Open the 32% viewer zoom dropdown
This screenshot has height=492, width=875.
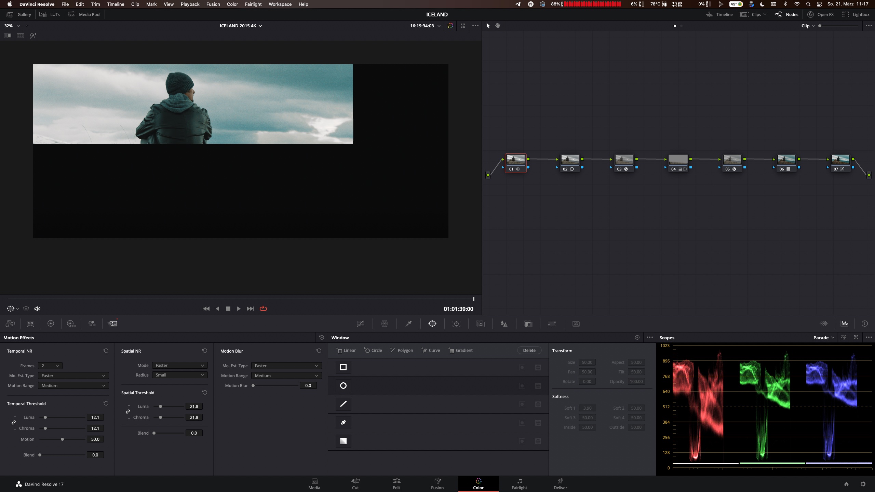coord(12,26)
